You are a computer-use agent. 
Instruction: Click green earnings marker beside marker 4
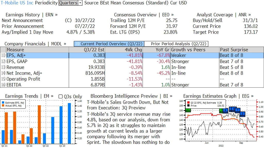[221, 111]
